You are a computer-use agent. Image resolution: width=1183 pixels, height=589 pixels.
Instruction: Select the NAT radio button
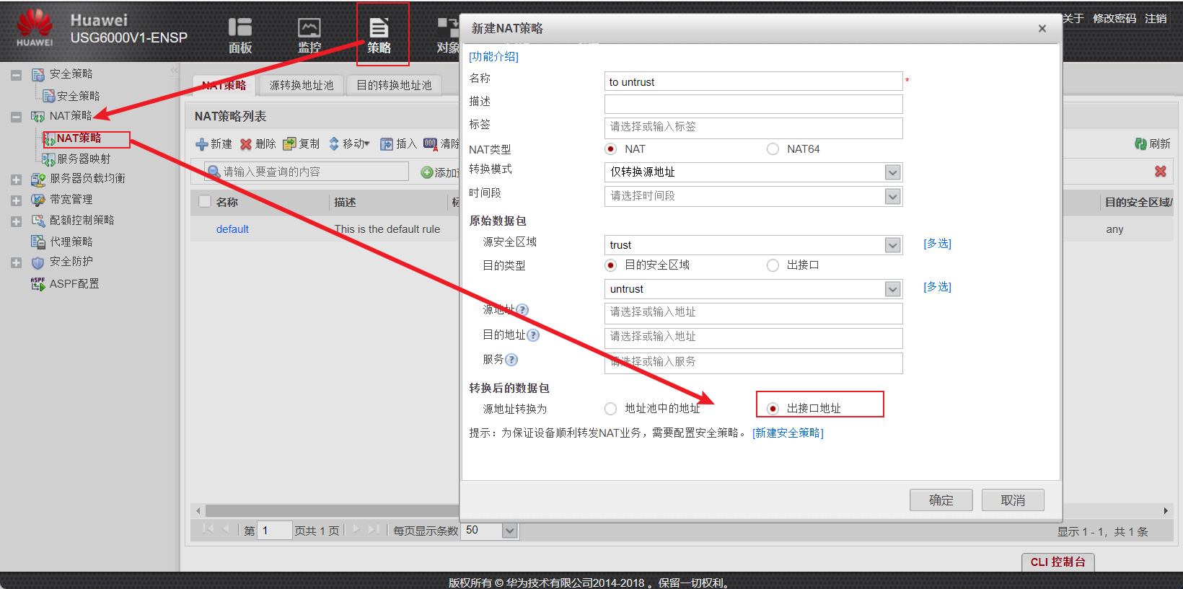[611, 149]
